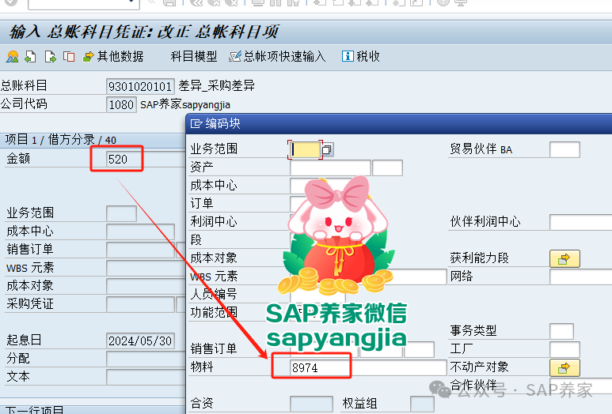The height and width of the screenshot is (414, 612).
Task: Focus the 伙伴利润中心 field
Action: (581, 222)
